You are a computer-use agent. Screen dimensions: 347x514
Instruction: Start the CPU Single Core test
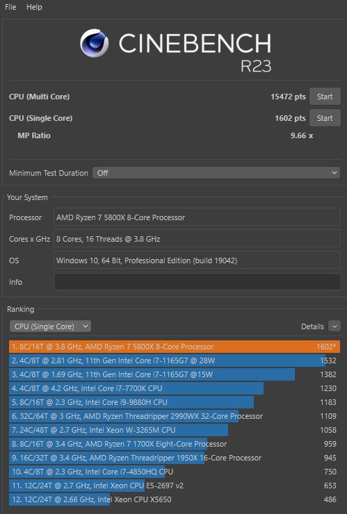tap(325, 118)
